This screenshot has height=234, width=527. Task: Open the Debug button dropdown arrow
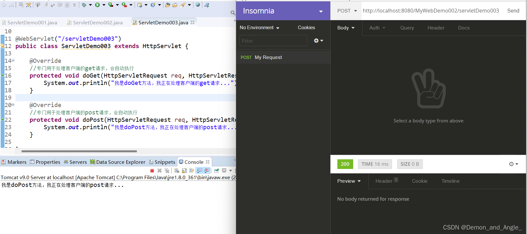pyautogui.click(x=90, y=5)
